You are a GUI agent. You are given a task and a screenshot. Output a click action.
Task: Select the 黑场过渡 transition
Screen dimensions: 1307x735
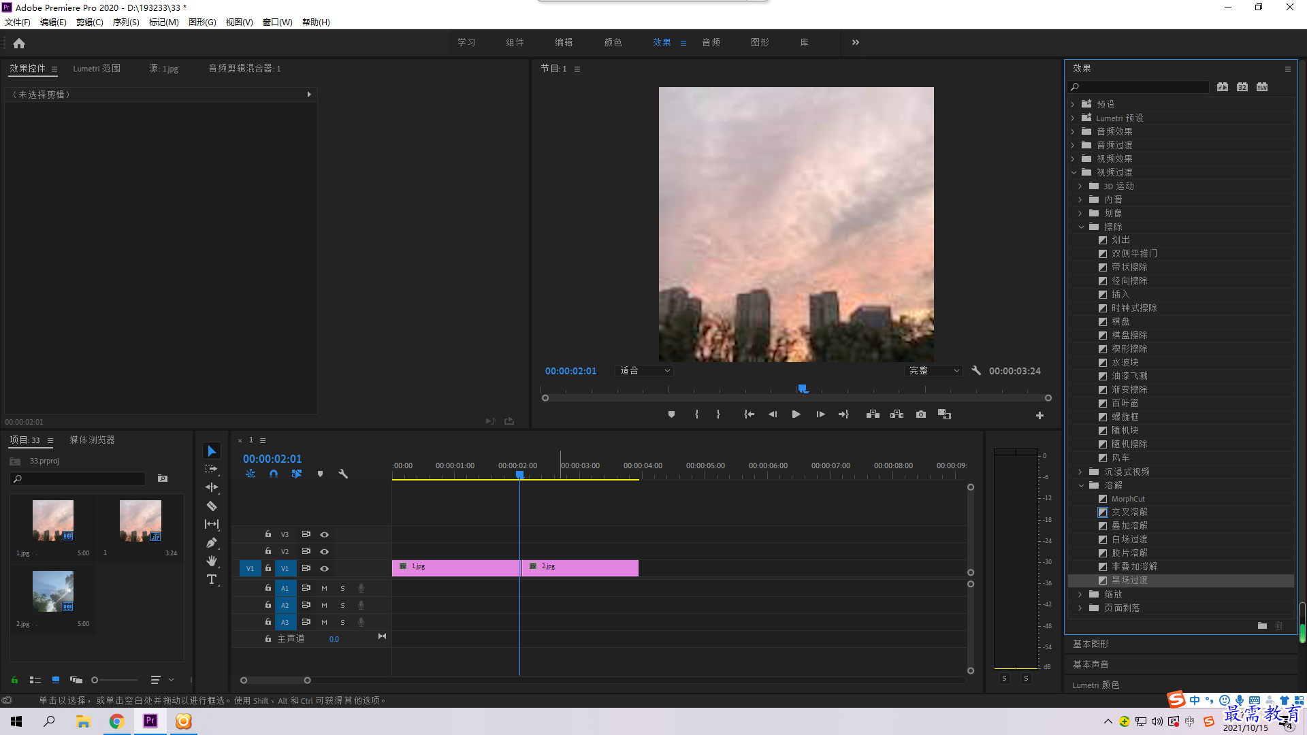tap(1129, 581)
